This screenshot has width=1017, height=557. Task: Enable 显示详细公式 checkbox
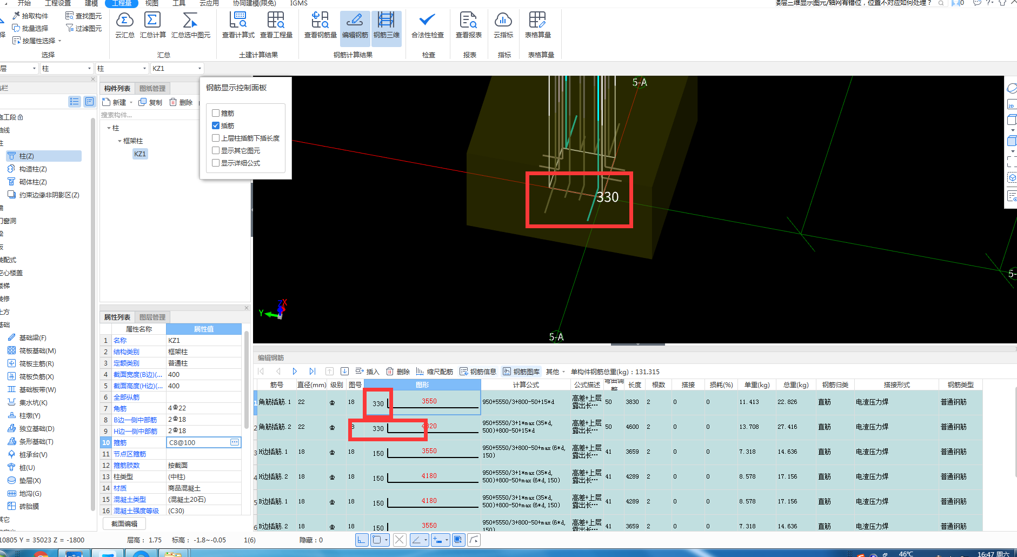[216, 163]
